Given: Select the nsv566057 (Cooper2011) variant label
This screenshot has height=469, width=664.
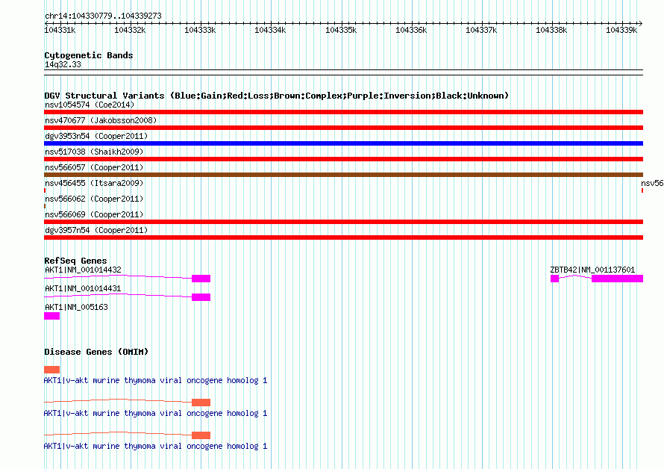Looking at the screenshot, I should point(94,167).
